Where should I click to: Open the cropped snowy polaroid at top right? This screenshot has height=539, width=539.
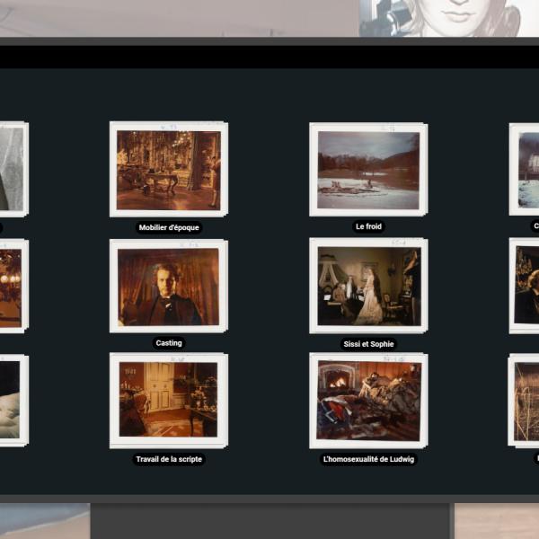point(526,169)
